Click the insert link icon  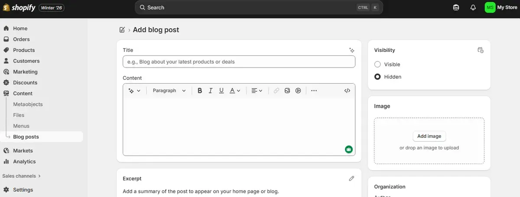[x=276, y=90]
